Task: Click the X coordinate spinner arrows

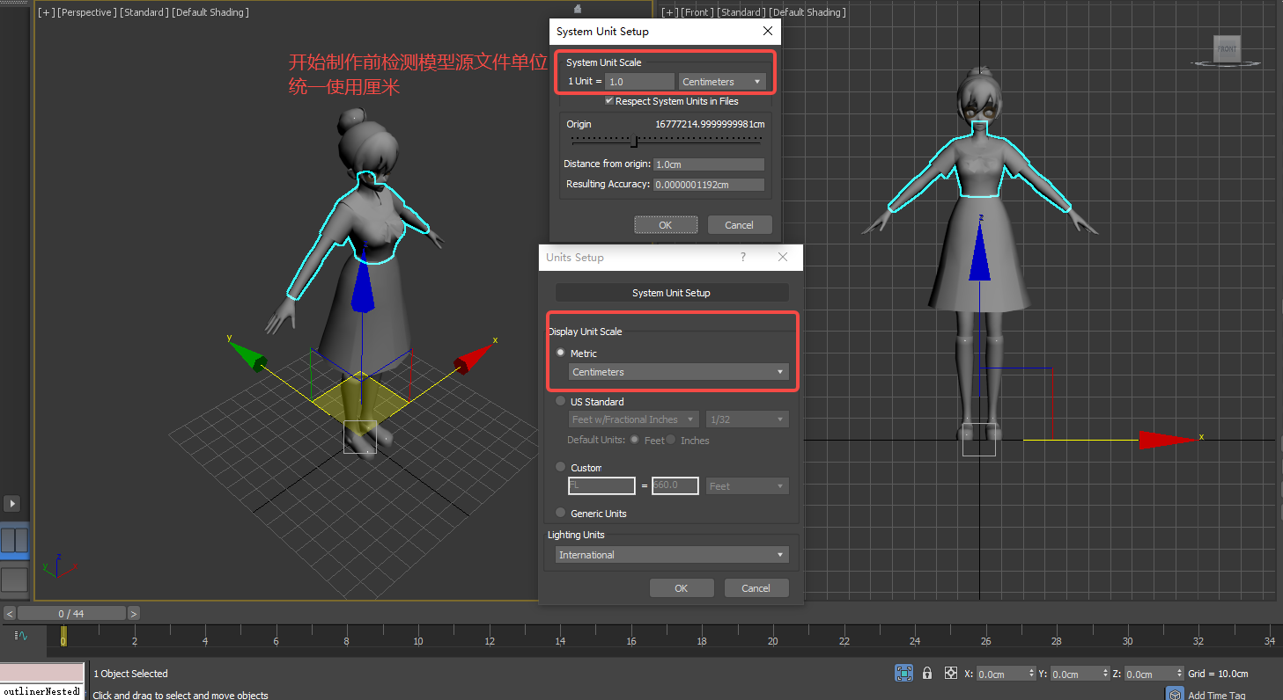Action: point(1031,674)
